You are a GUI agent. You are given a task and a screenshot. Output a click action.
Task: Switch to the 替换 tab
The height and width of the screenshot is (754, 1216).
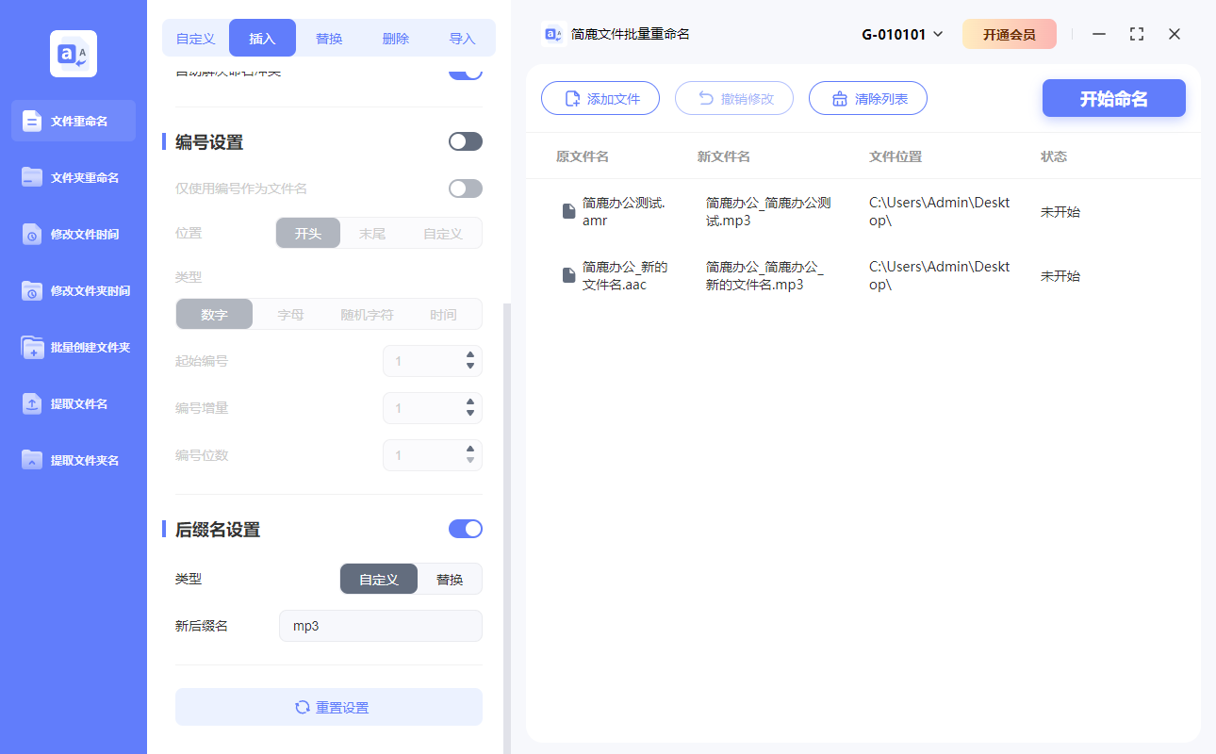coord(329,39)
